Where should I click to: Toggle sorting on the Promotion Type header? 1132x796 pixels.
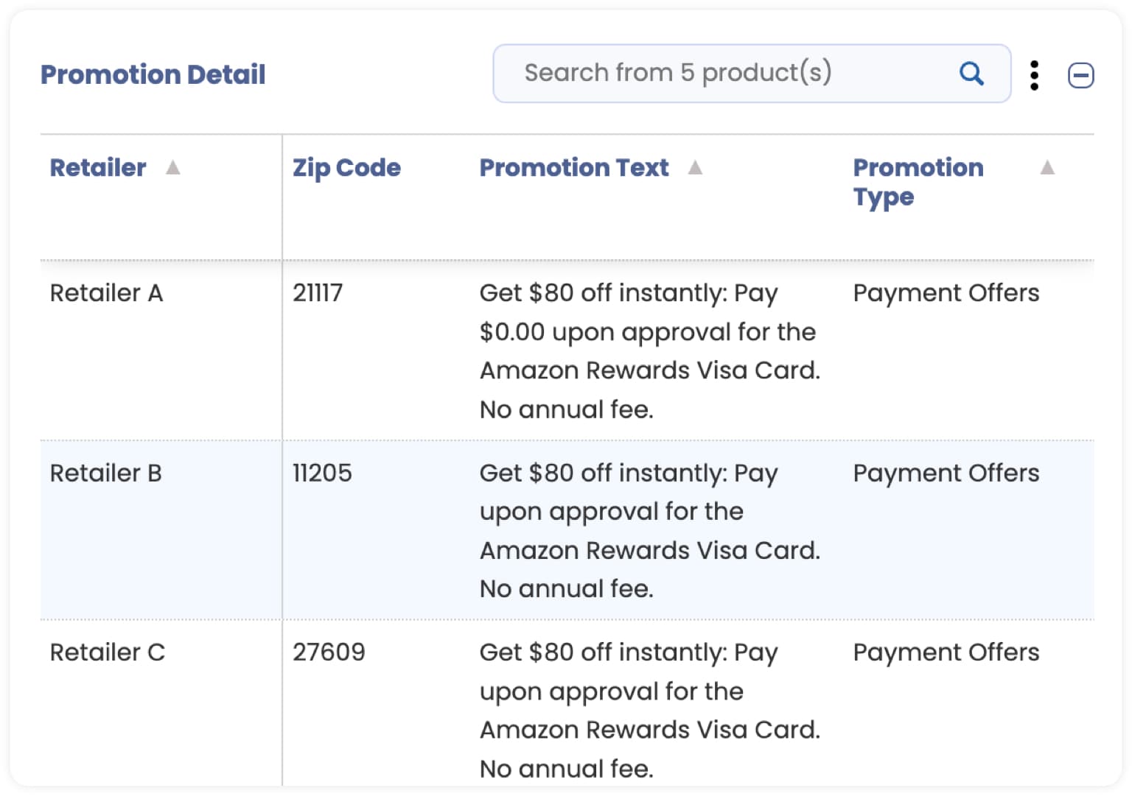click(x=918, y=182)
